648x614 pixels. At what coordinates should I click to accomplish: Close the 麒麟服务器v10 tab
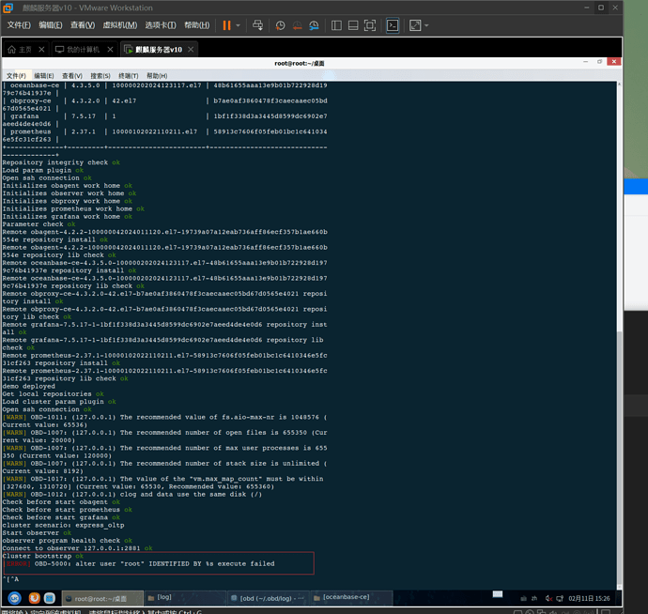click(x=191, y=50)
